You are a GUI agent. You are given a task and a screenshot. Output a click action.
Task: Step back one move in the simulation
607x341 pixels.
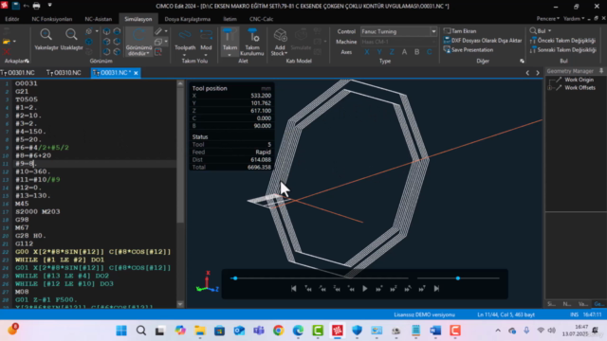click(x=351, y=289)
